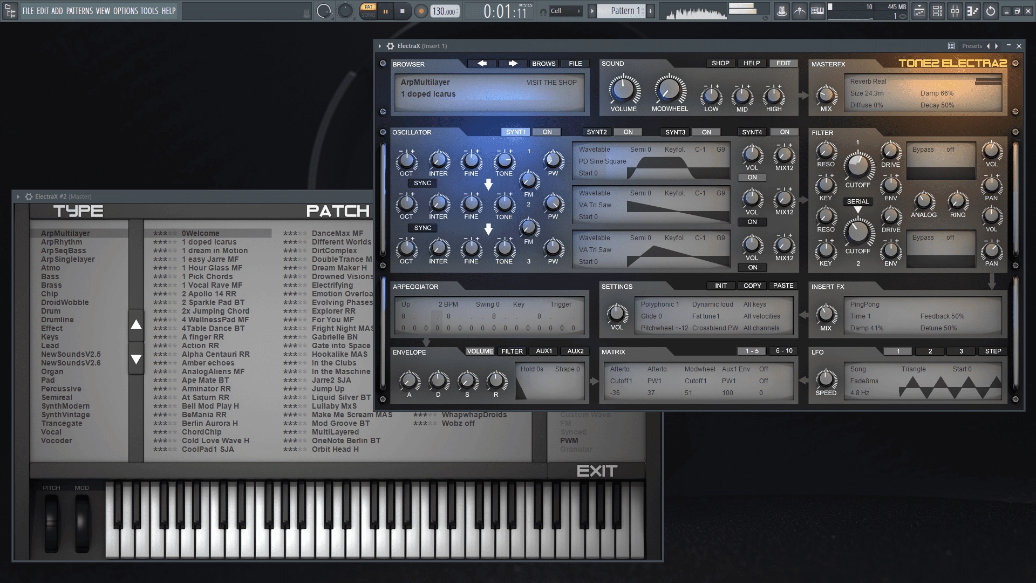Click the ANALOG knob in FILTER

(924, 201)
